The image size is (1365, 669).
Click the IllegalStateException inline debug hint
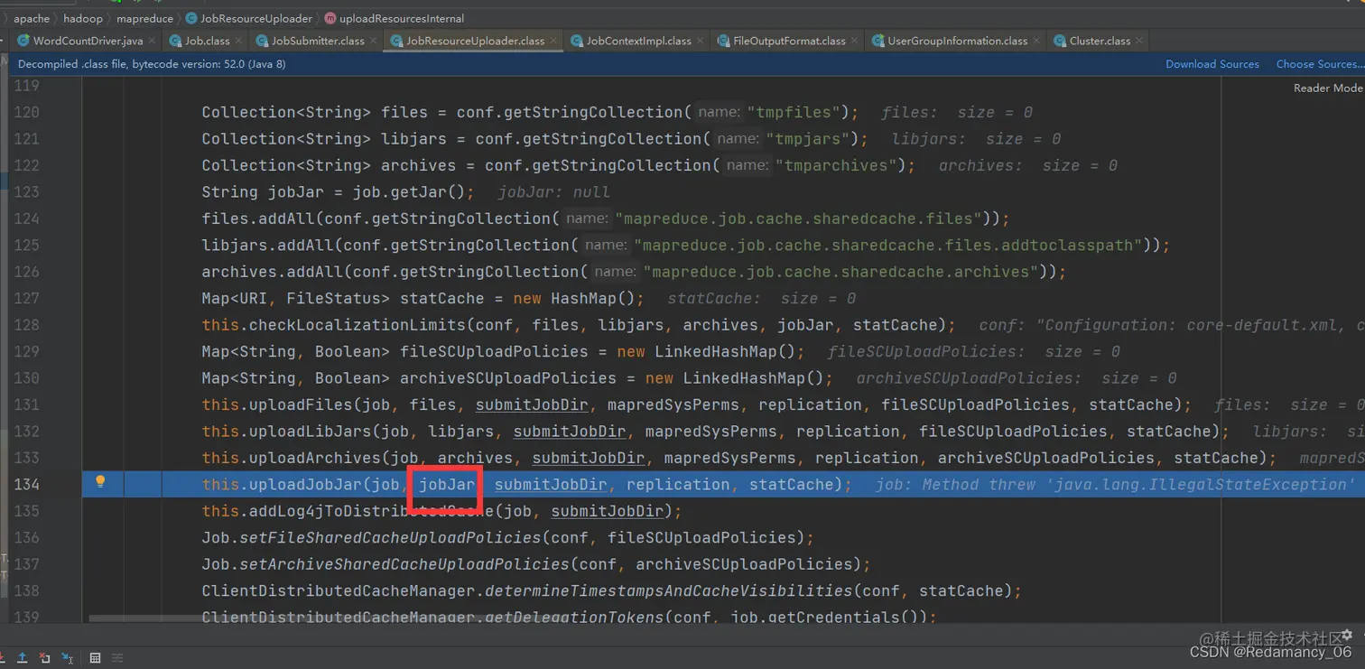[x=1114, y=484]
